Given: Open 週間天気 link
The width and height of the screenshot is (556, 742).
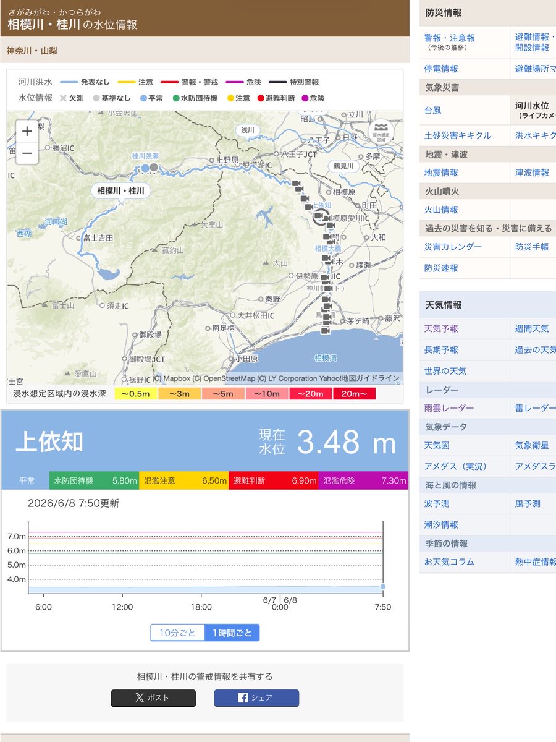Looking at the screenshot, I should click(x=532, y=328).
